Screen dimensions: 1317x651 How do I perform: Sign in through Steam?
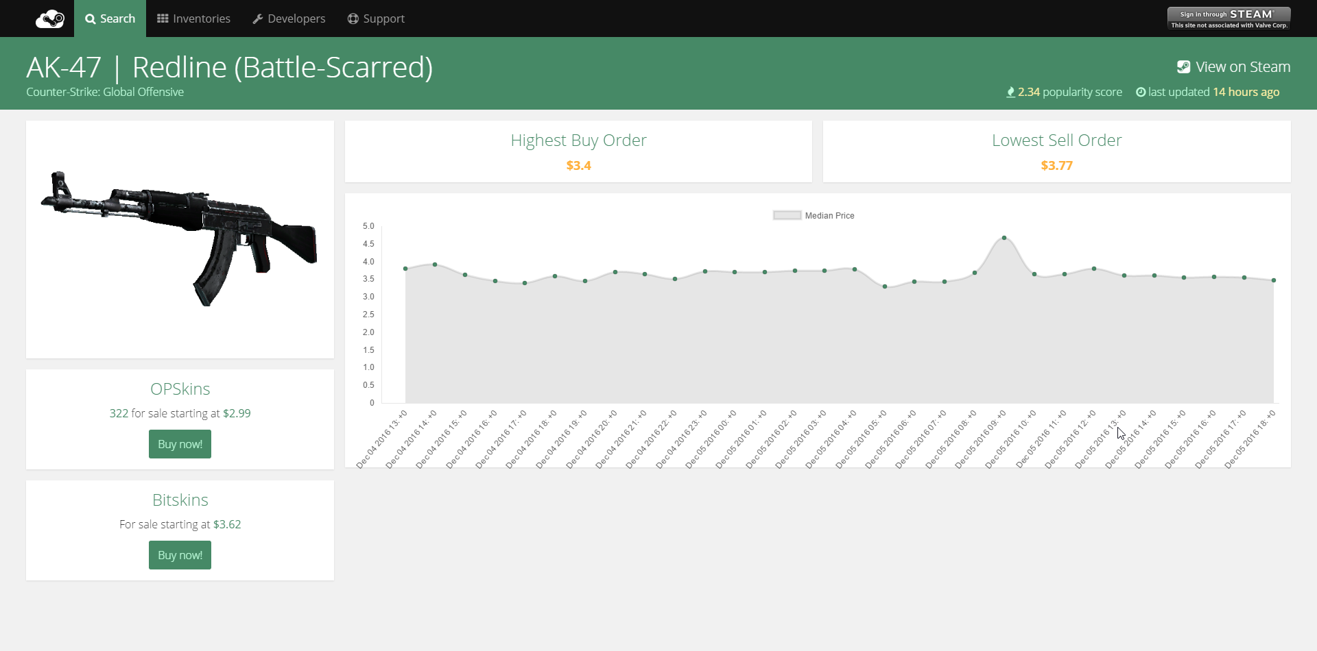point(1229,19)
